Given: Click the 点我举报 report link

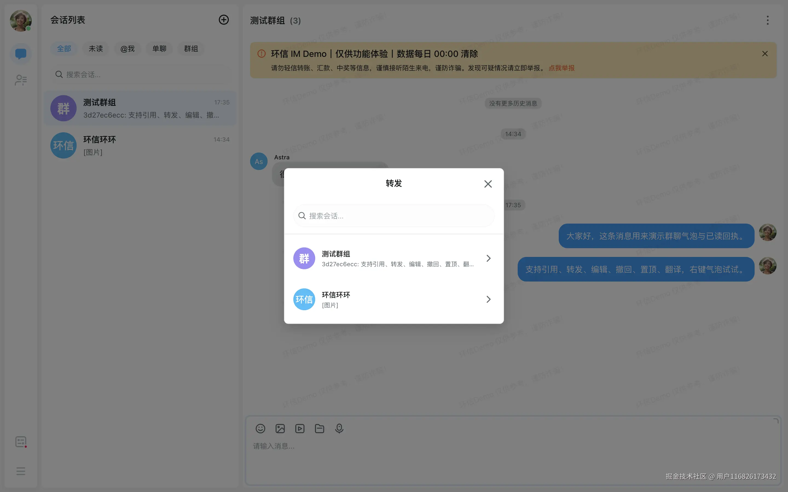Looking at the screenshot, I should (561, 68).
